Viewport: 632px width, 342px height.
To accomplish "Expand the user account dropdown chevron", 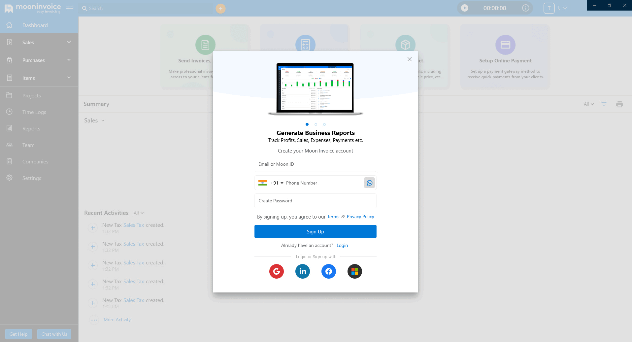I will 565,8.
